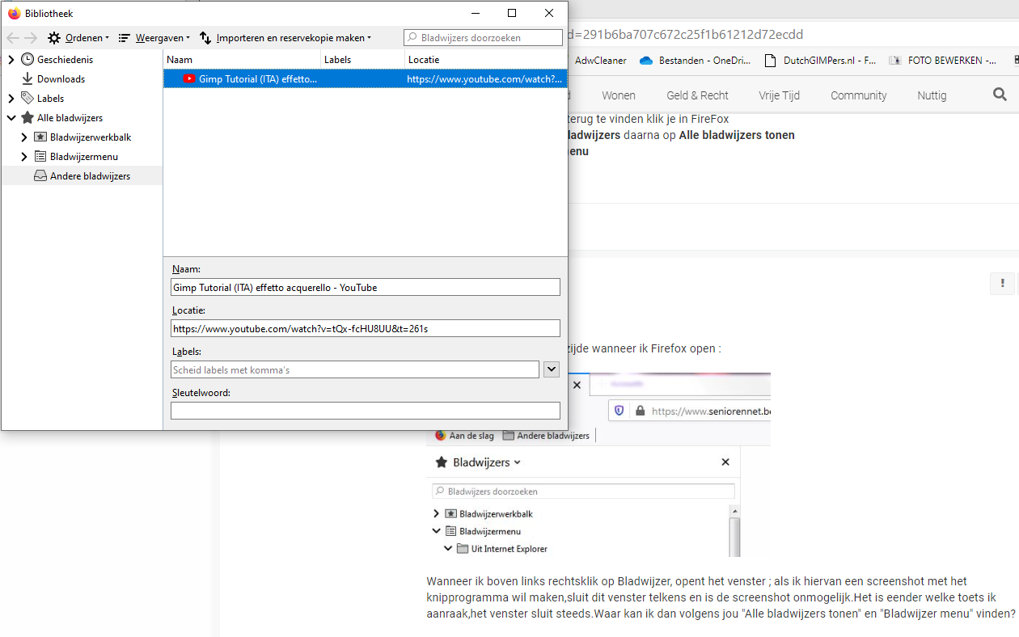Click the forward arrow in Bibliotheek toolbar
This screenshot has width=1019, height=637.
(x=31, y=38)
